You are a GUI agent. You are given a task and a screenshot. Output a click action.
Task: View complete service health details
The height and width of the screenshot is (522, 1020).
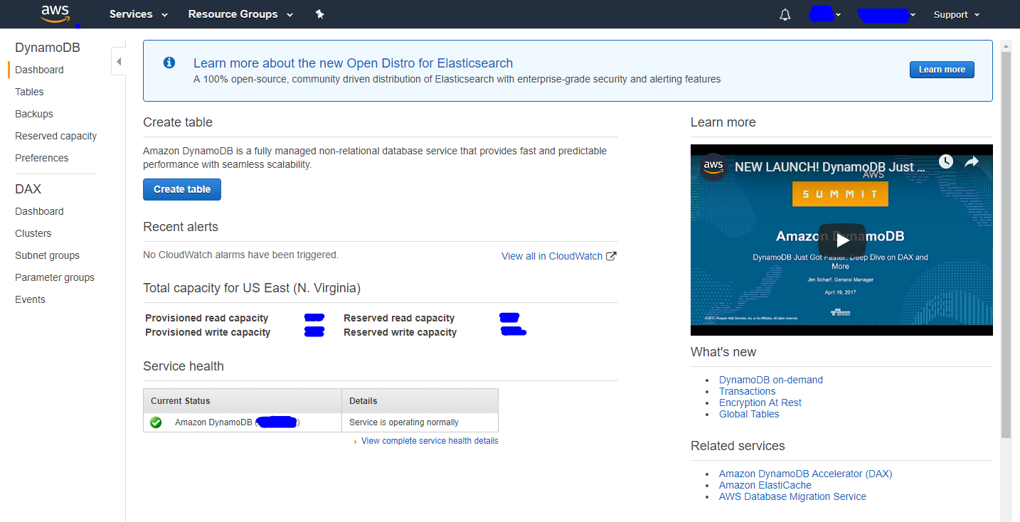point(430,440)
